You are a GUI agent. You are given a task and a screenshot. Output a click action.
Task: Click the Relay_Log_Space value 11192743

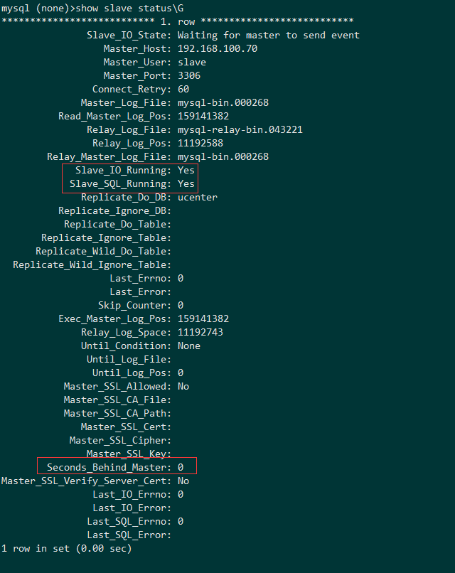click(200, 332)
